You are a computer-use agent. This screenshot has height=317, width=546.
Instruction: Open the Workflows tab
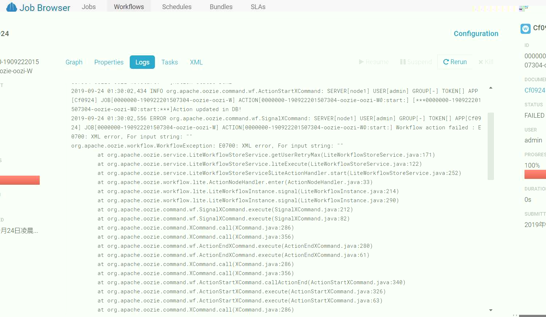[129, 7]
